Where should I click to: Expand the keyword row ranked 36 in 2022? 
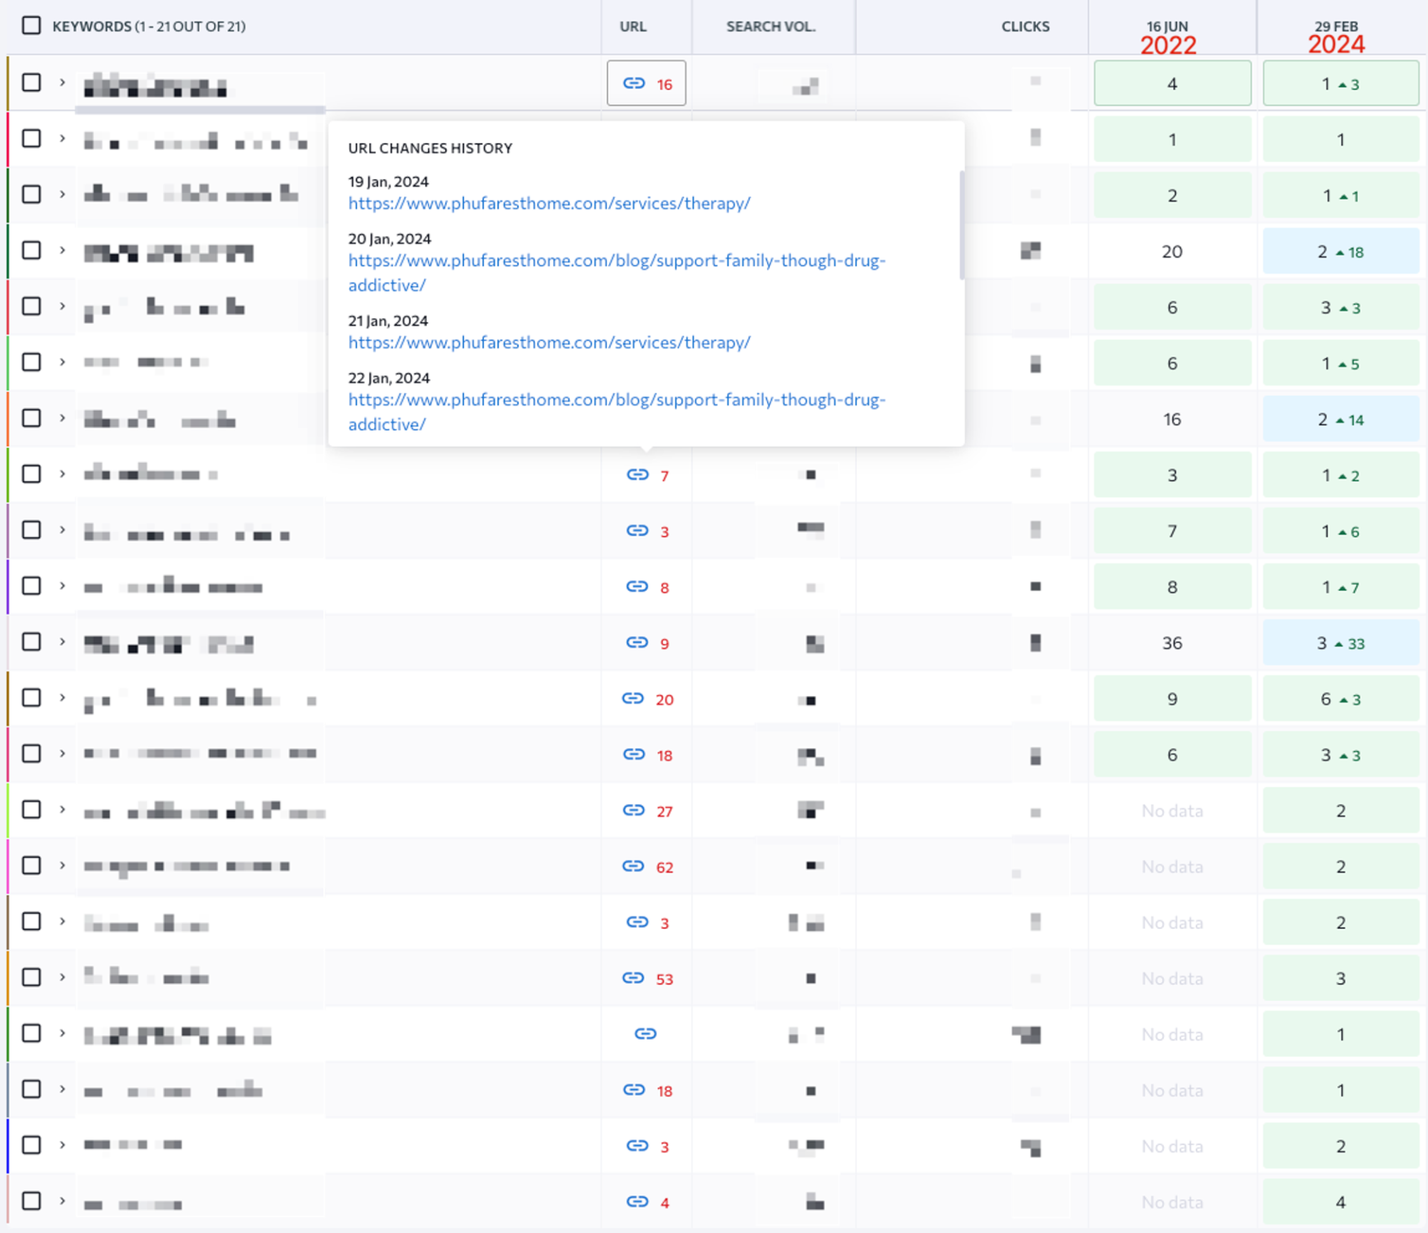click(x=62, y=642)
